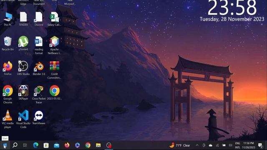The height and width of the screenshot is (150, 267).
Task: Open the blue media player taskbar icon
Action: (x=77, y=145)
